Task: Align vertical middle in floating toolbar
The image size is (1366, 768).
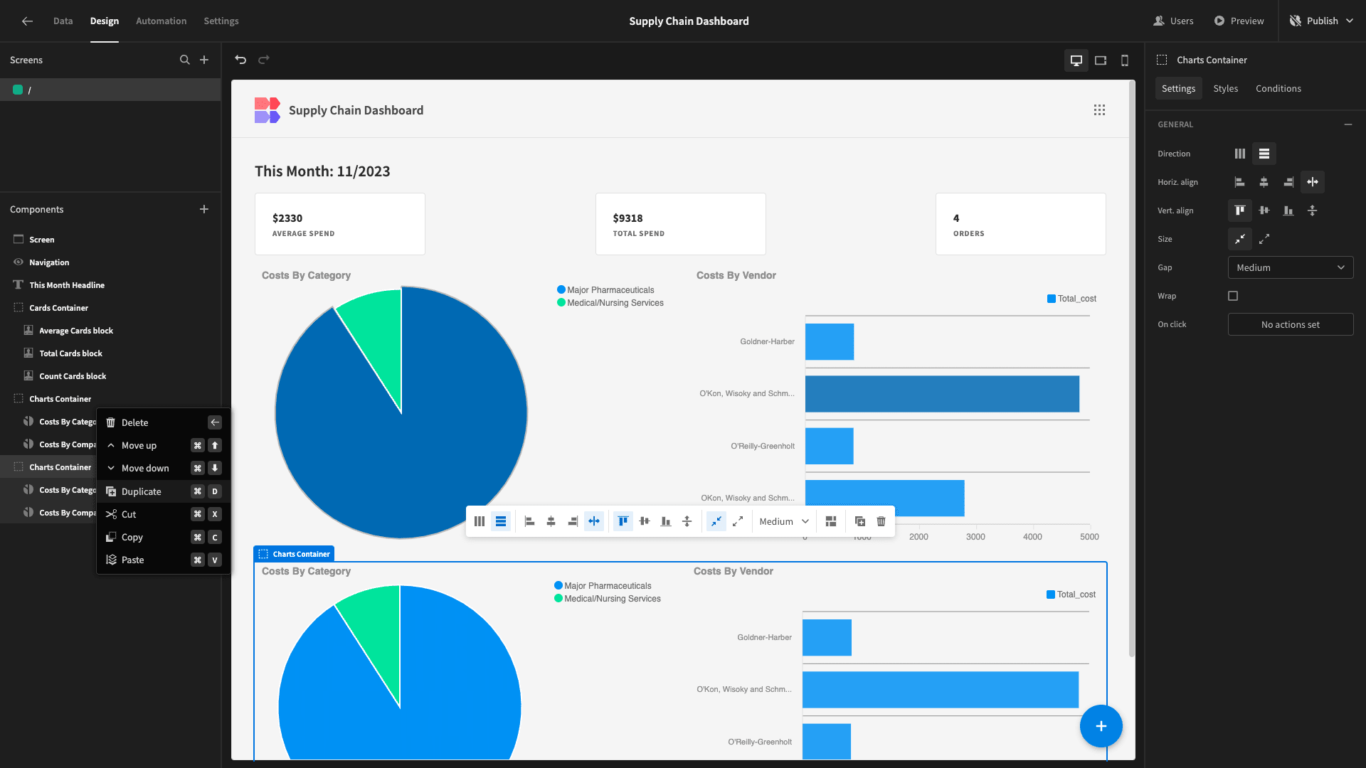Action: click(645, 521)
